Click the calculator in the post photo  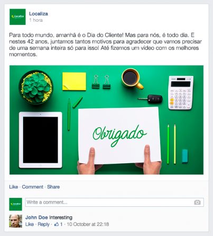[x=181, y=93]
